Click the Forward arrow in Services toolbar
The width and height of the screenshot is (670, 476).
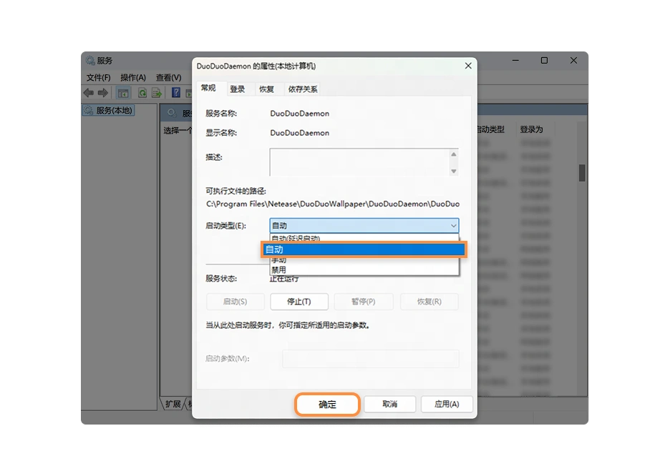(x=103, y=93)
